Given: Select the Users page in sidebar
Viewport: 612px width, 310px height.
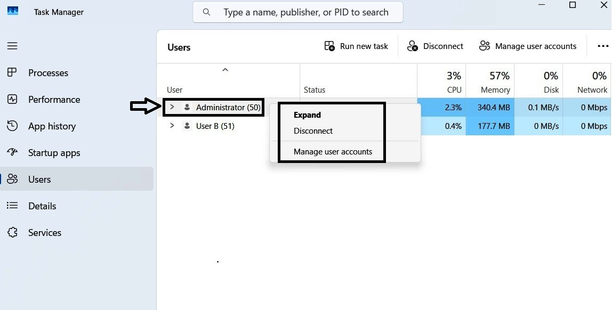Looking at the screenshot, I should [77, 179].
